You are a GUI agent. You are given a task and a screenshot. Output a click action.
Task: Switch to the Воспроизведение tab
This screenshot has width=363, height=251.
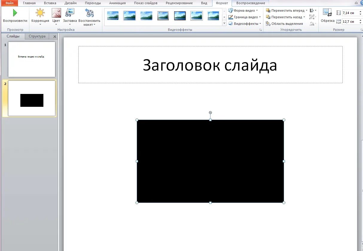point(250,3)
